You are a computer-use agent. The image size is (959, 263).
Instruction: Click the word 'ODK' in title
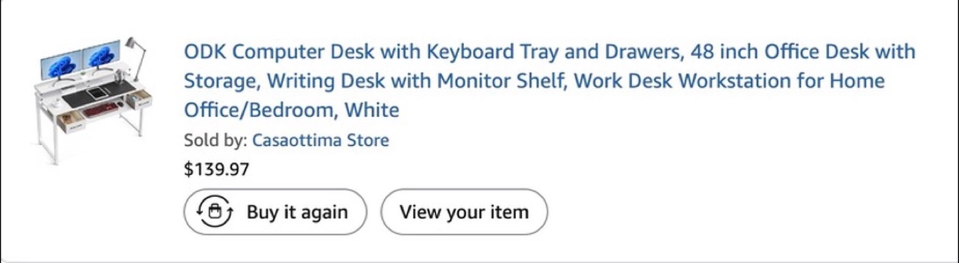(206, 51)
